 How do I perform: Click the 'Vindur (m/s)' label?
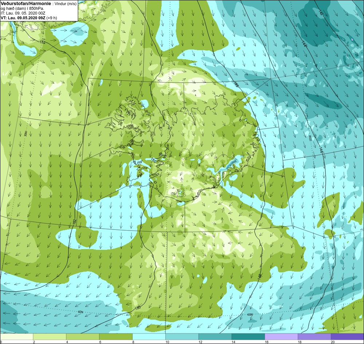point(66,4)
